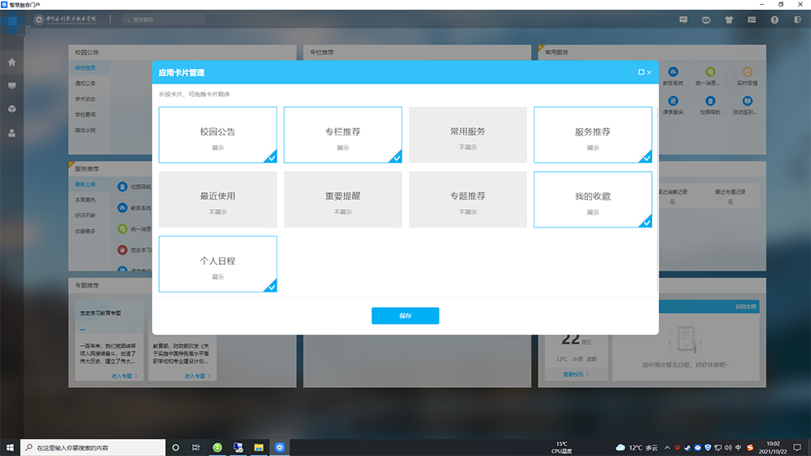Screen dimensions: 811x456
Task: Close the 应用卡片管理 dialog
Action: 650,72
